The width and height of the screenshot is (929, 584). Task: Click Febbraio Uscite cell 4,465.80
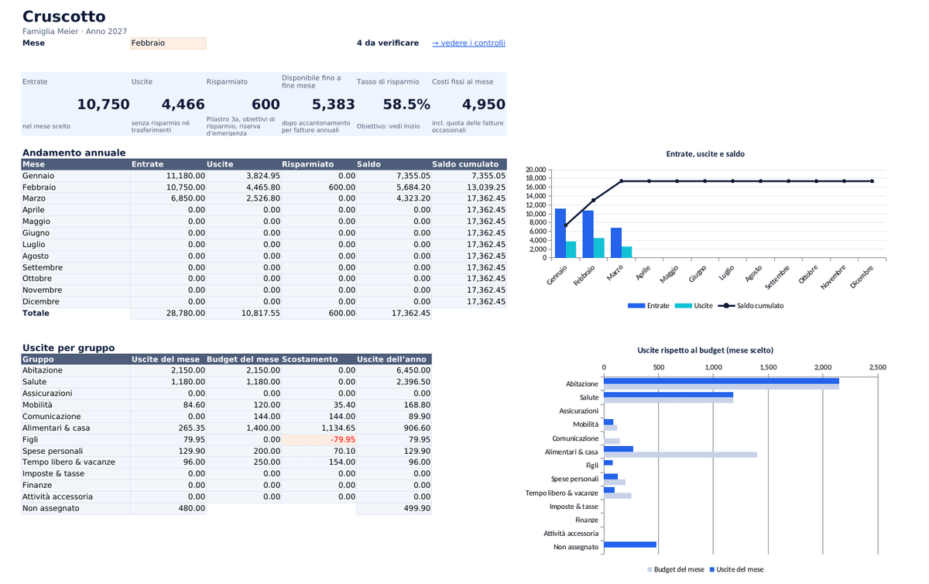click(x=243, y=187)
